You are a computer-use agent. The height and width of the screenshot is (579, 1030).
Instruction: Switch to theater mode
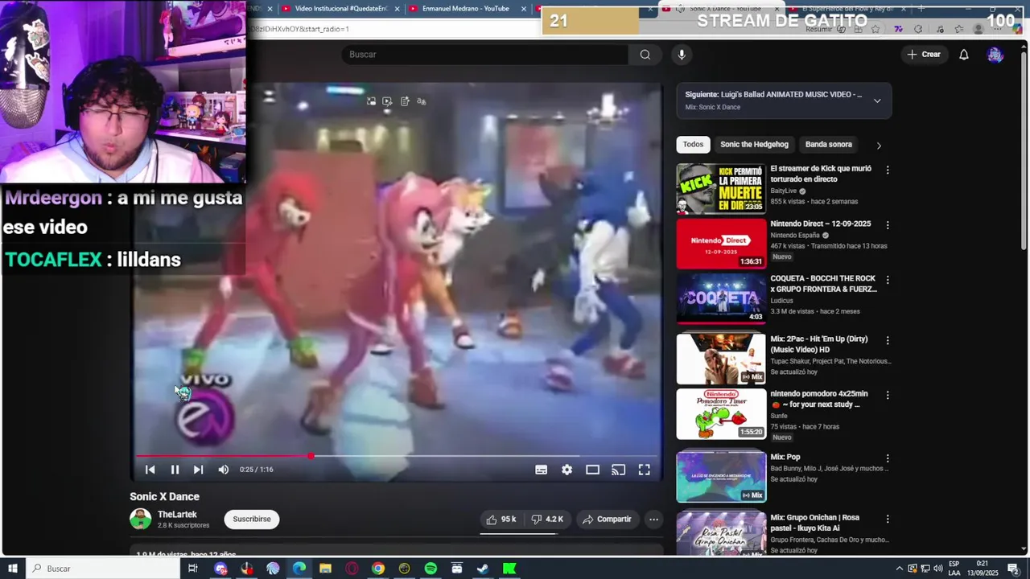point(593,470)
